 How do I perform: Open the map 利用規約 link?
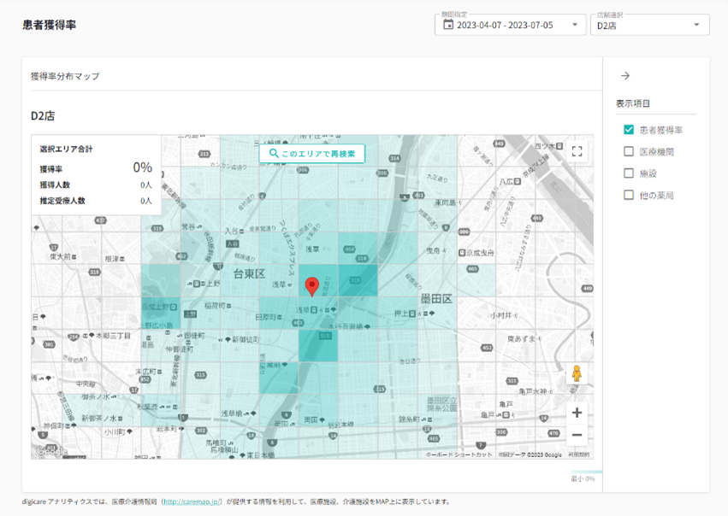579,454
